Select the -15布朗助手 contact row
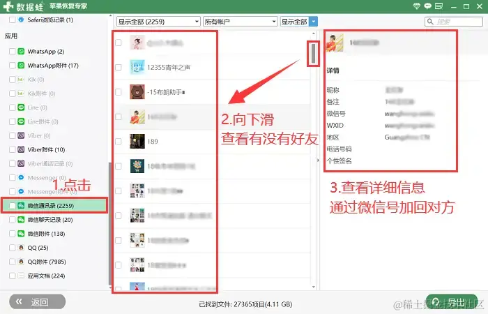This screenshot has height=314, width=488. pos(211,92)
